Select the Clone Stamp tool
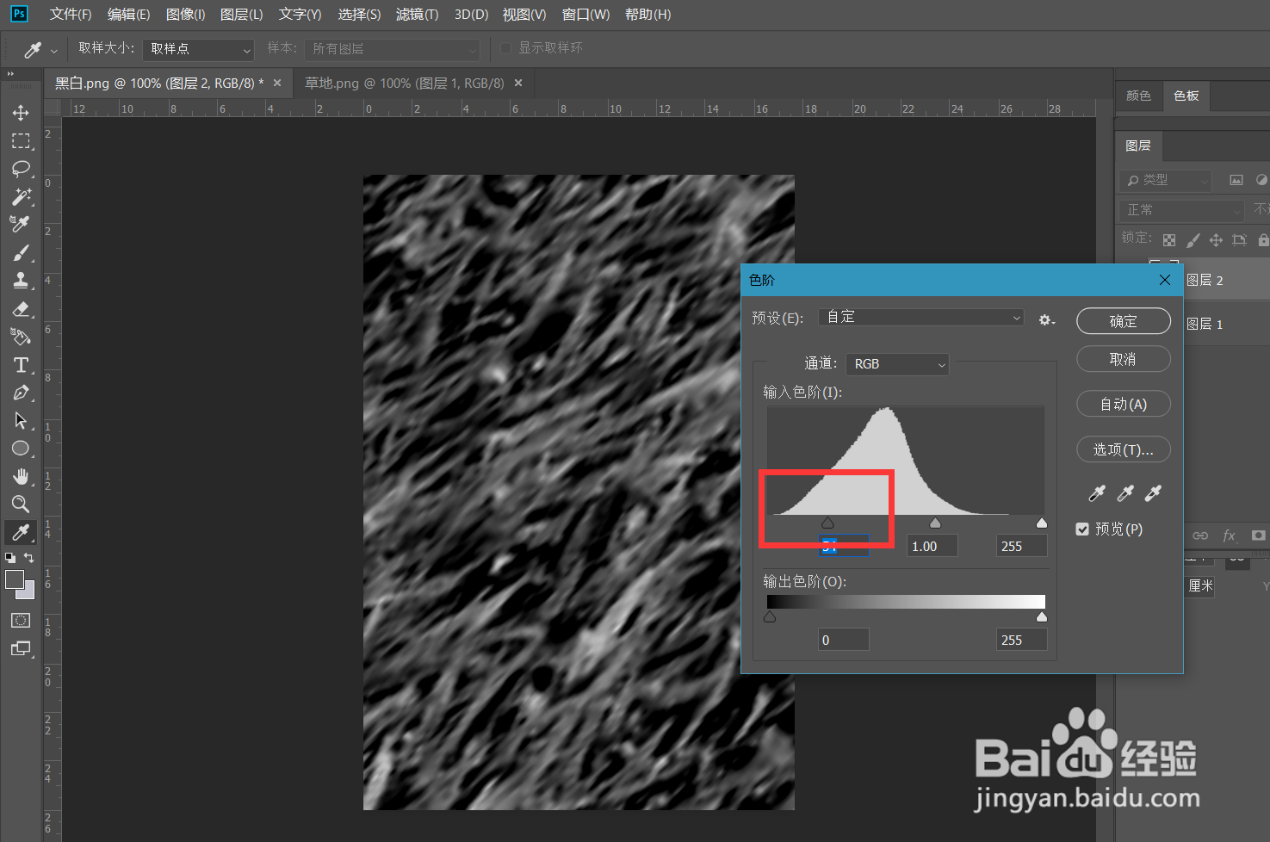 (x=21, y=281)
